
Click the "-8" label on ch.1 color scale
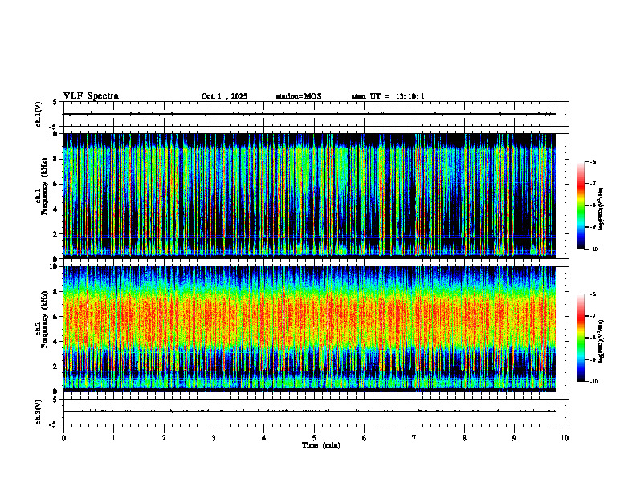(593, 205)
